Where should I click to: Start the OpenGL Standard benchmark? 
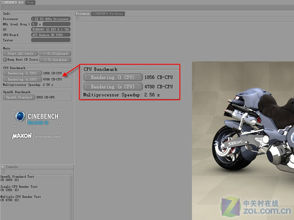pos(19,97)
